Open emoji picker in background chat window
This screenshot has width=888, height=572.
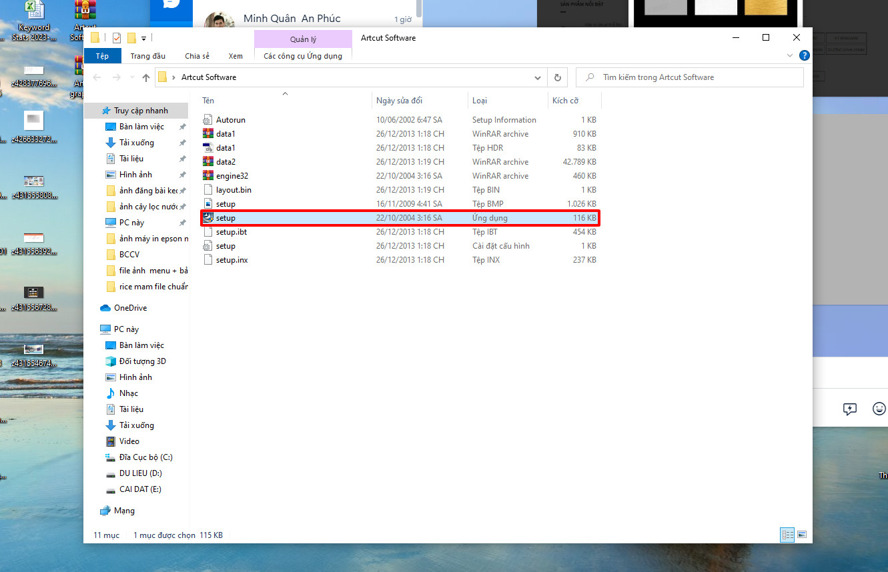click(879, 409)
